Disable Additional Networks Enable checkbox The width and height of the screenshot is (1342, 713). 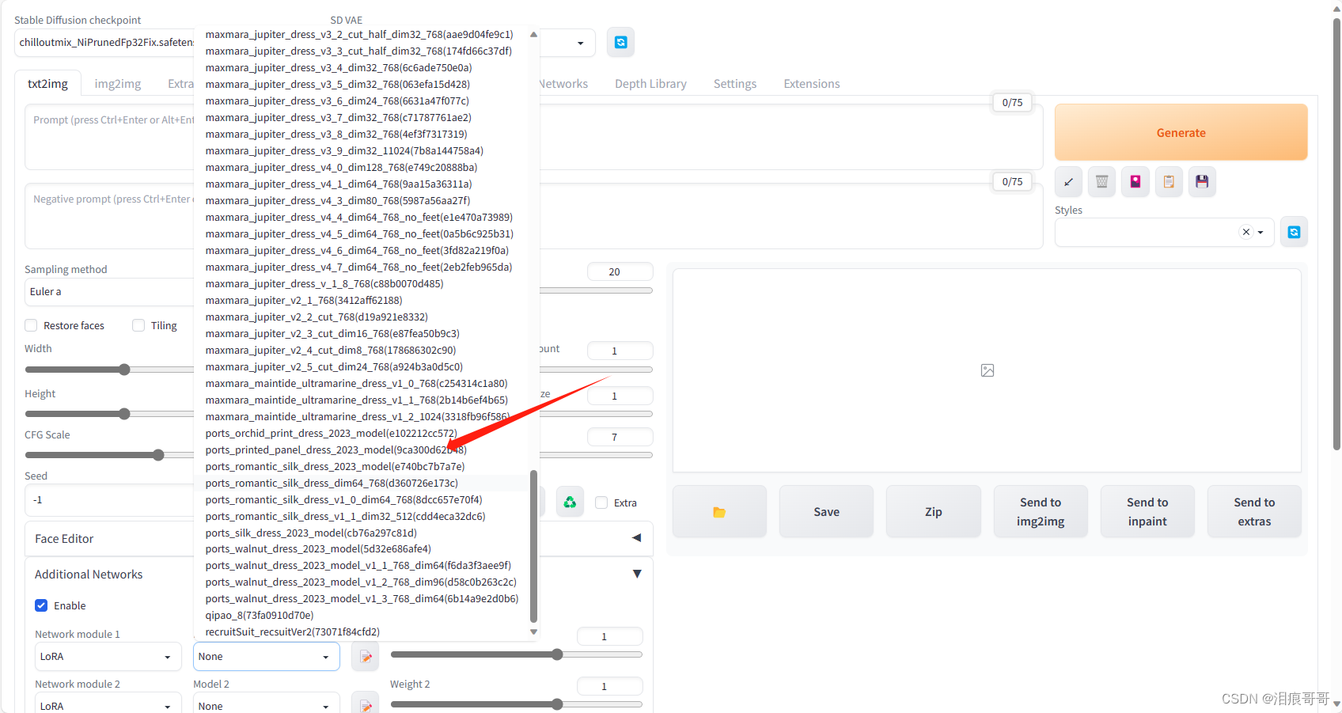[x=41, y=605]
